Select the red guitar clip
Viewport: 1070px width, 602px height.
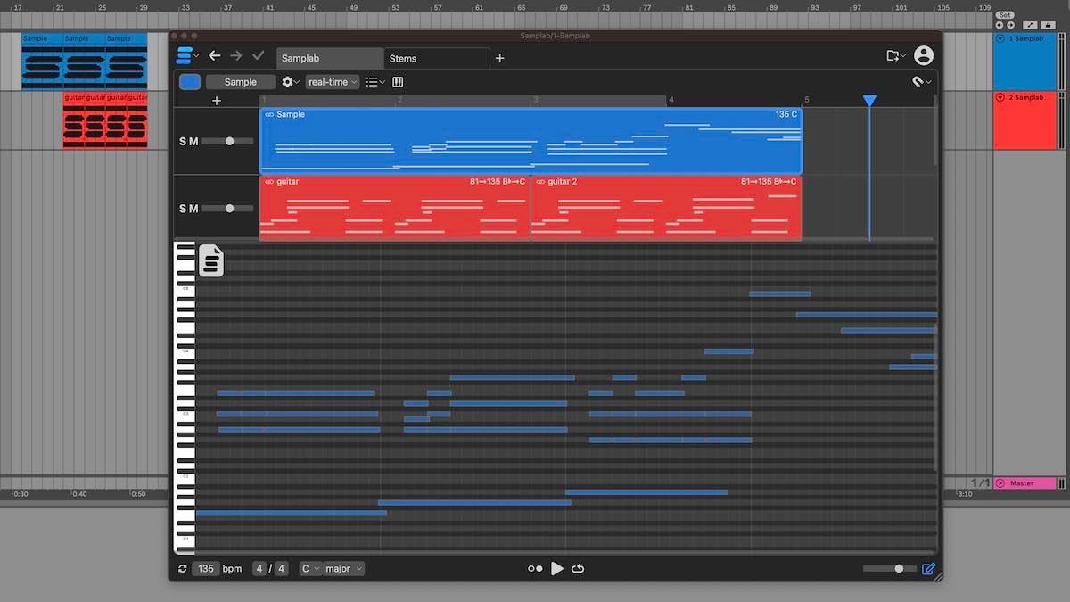point(394,208)
